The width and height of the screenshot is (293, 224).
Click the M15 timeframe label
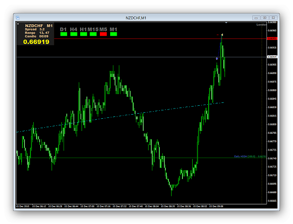(x=93, y=29)
